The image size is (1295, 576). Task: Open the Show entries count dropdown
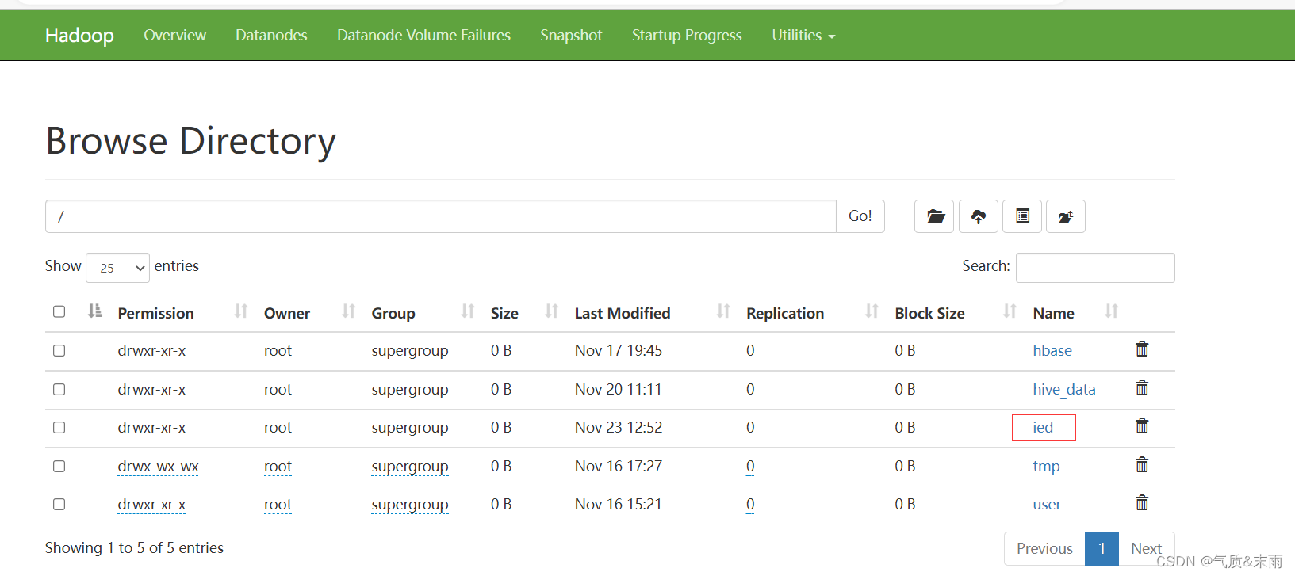117,268
